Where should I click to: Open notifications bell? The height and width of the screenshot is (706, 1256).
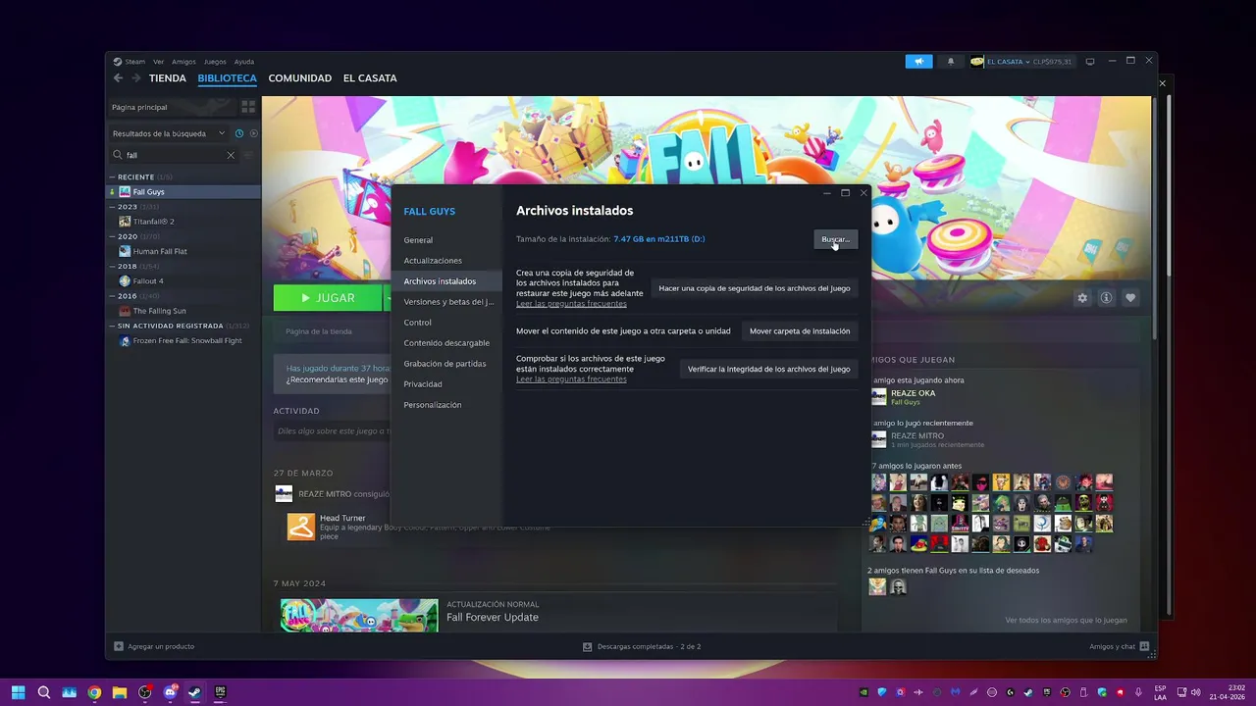coord(950,61)
